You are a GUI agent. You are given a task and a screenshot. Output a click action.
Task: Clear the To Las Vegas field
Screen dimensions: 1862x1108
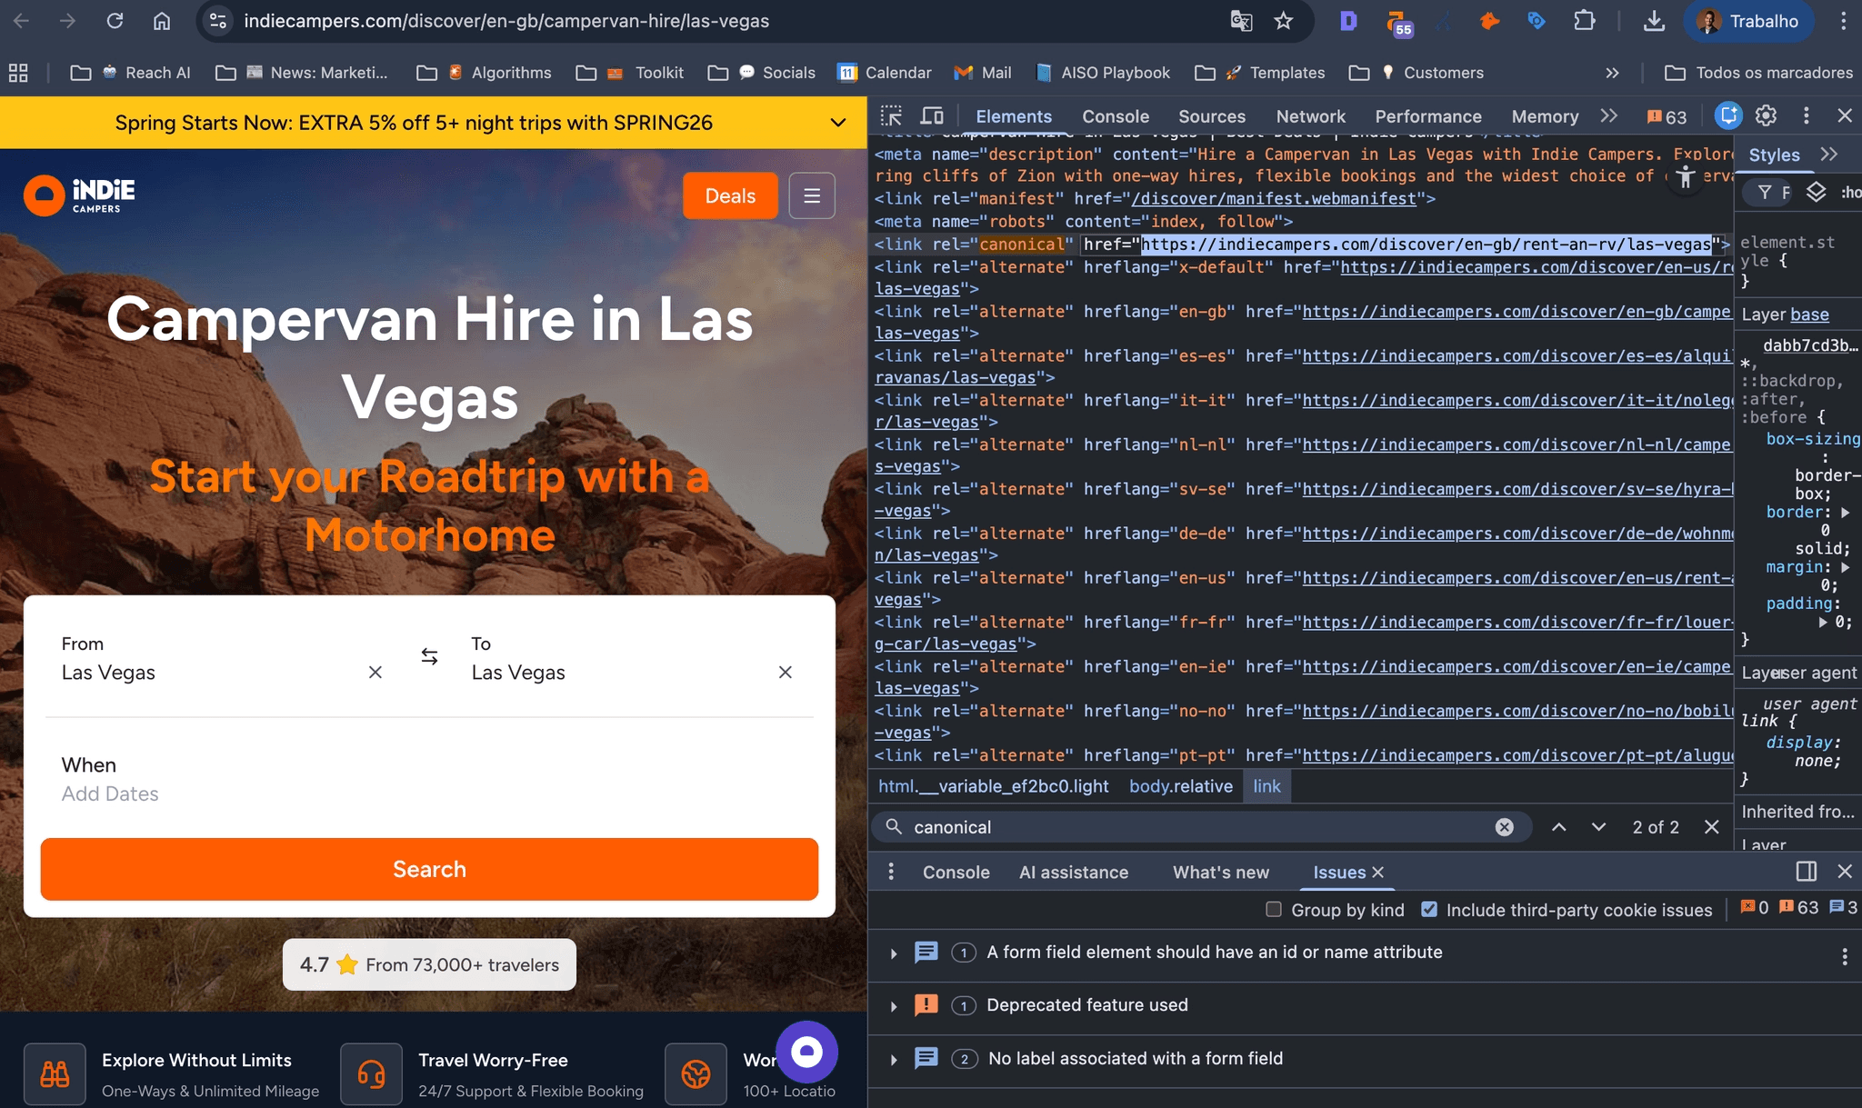[x=786, y=672]
